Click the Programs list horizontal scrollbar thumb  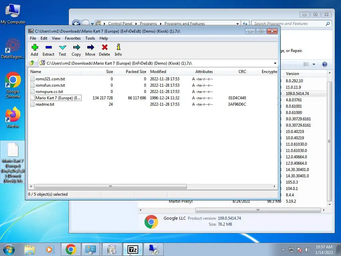point(258,210)
